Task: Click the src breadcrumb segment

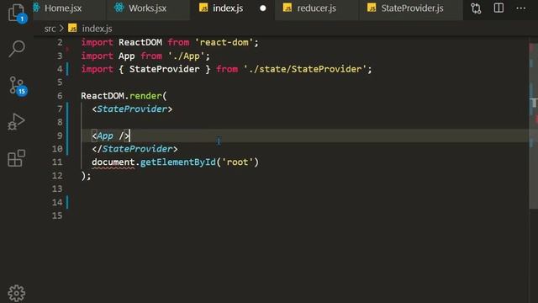Action: click(x=50, y=29)
